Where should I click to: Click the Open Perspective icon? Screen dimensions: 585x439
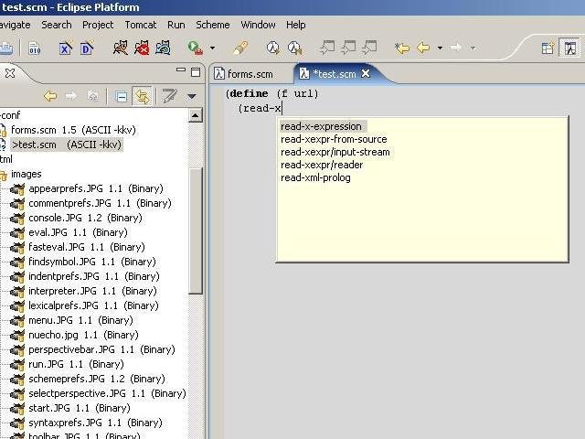(x=548, y=48)
